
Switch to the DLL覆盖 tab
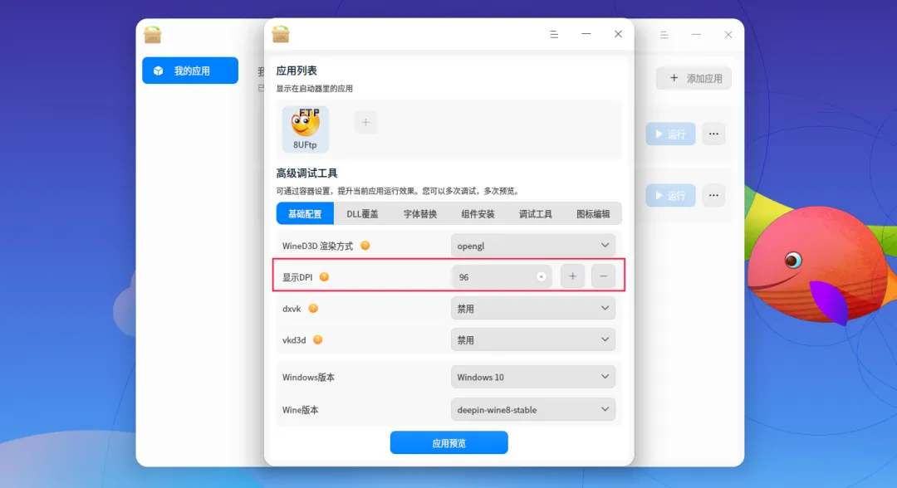point(362,214)
